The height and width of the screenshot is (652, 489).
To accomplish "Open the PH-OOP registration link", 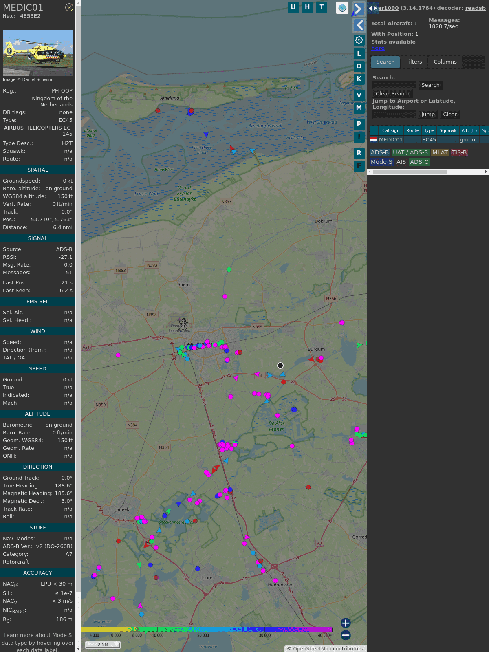I will 62,91.
